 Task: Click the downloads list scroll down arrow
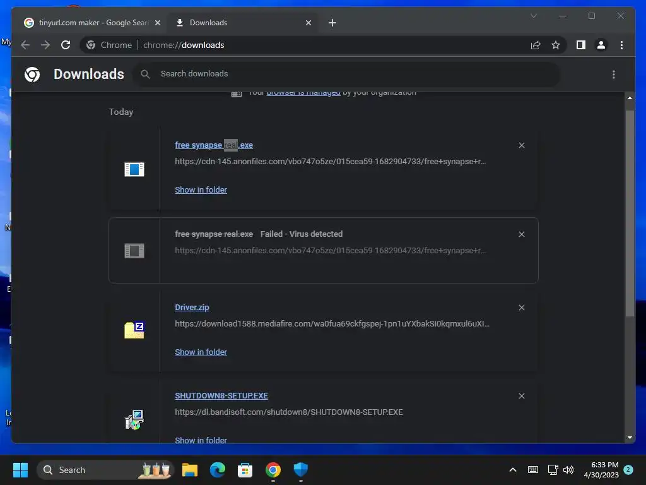[x=630, y=438]
